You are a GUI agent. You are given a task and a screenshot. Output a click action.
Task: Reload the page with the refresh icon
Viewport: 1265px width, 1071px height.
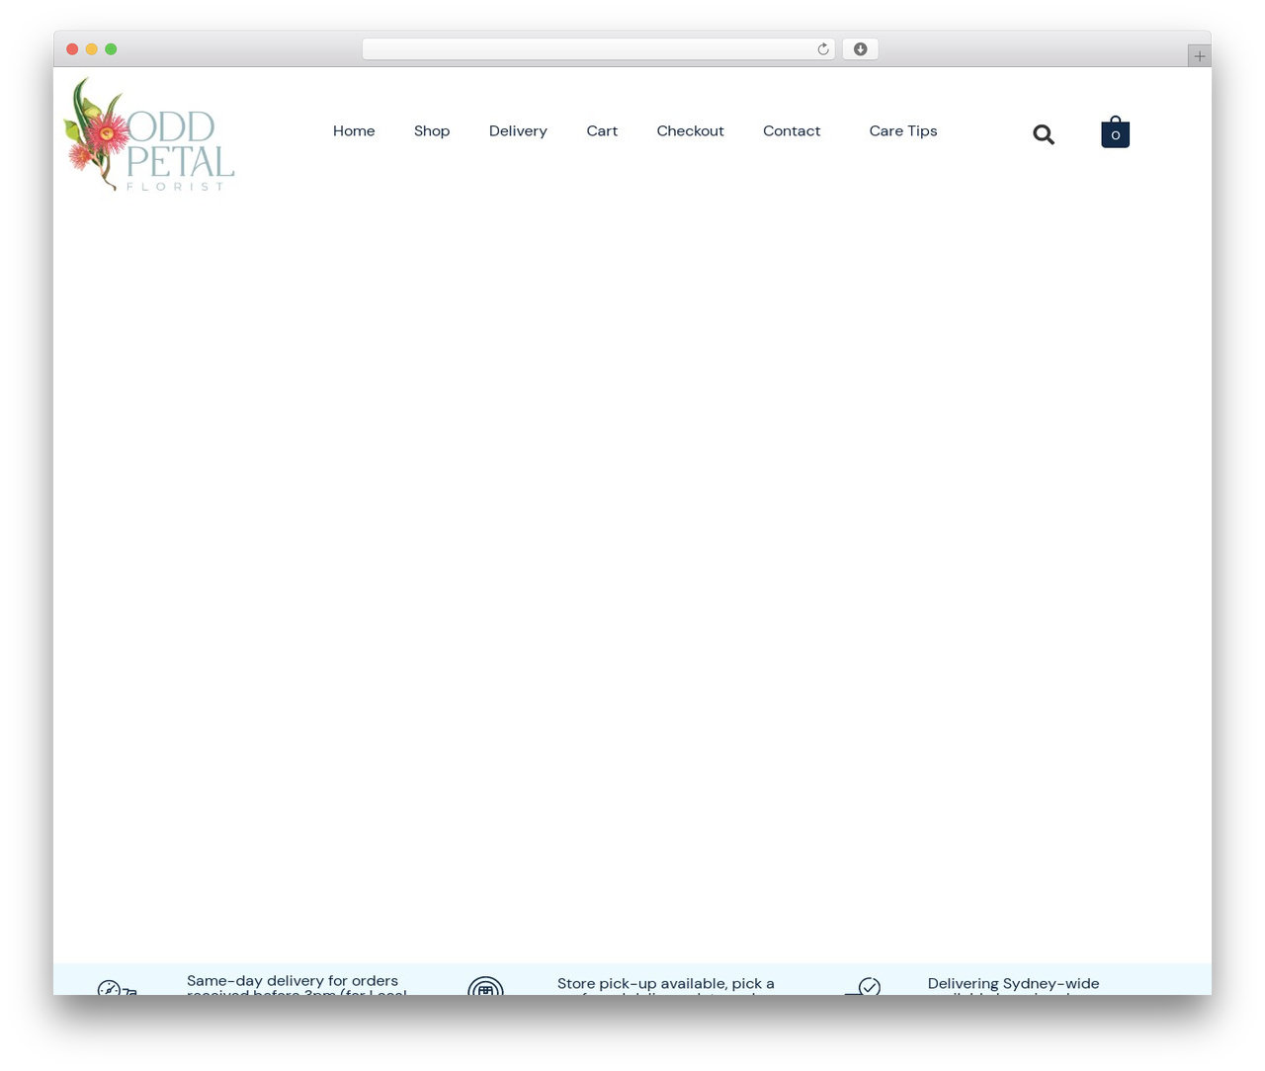(823, 49)
